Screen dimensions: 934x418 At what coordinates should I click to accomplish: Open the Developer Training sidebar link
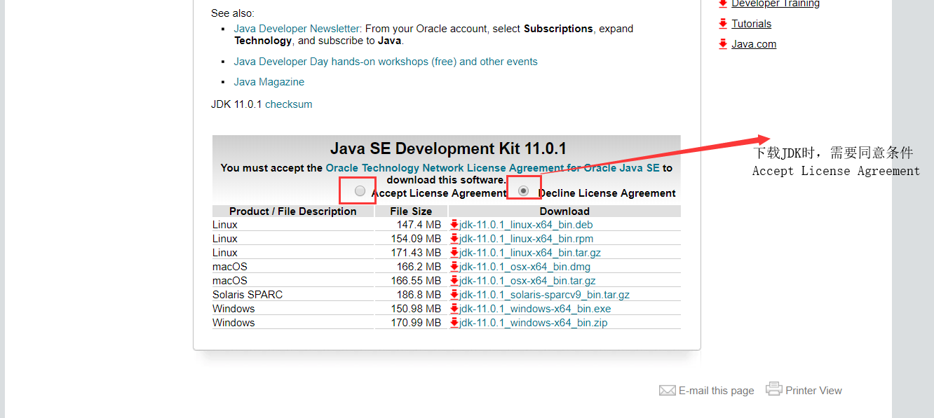click(x=776, y=4)
